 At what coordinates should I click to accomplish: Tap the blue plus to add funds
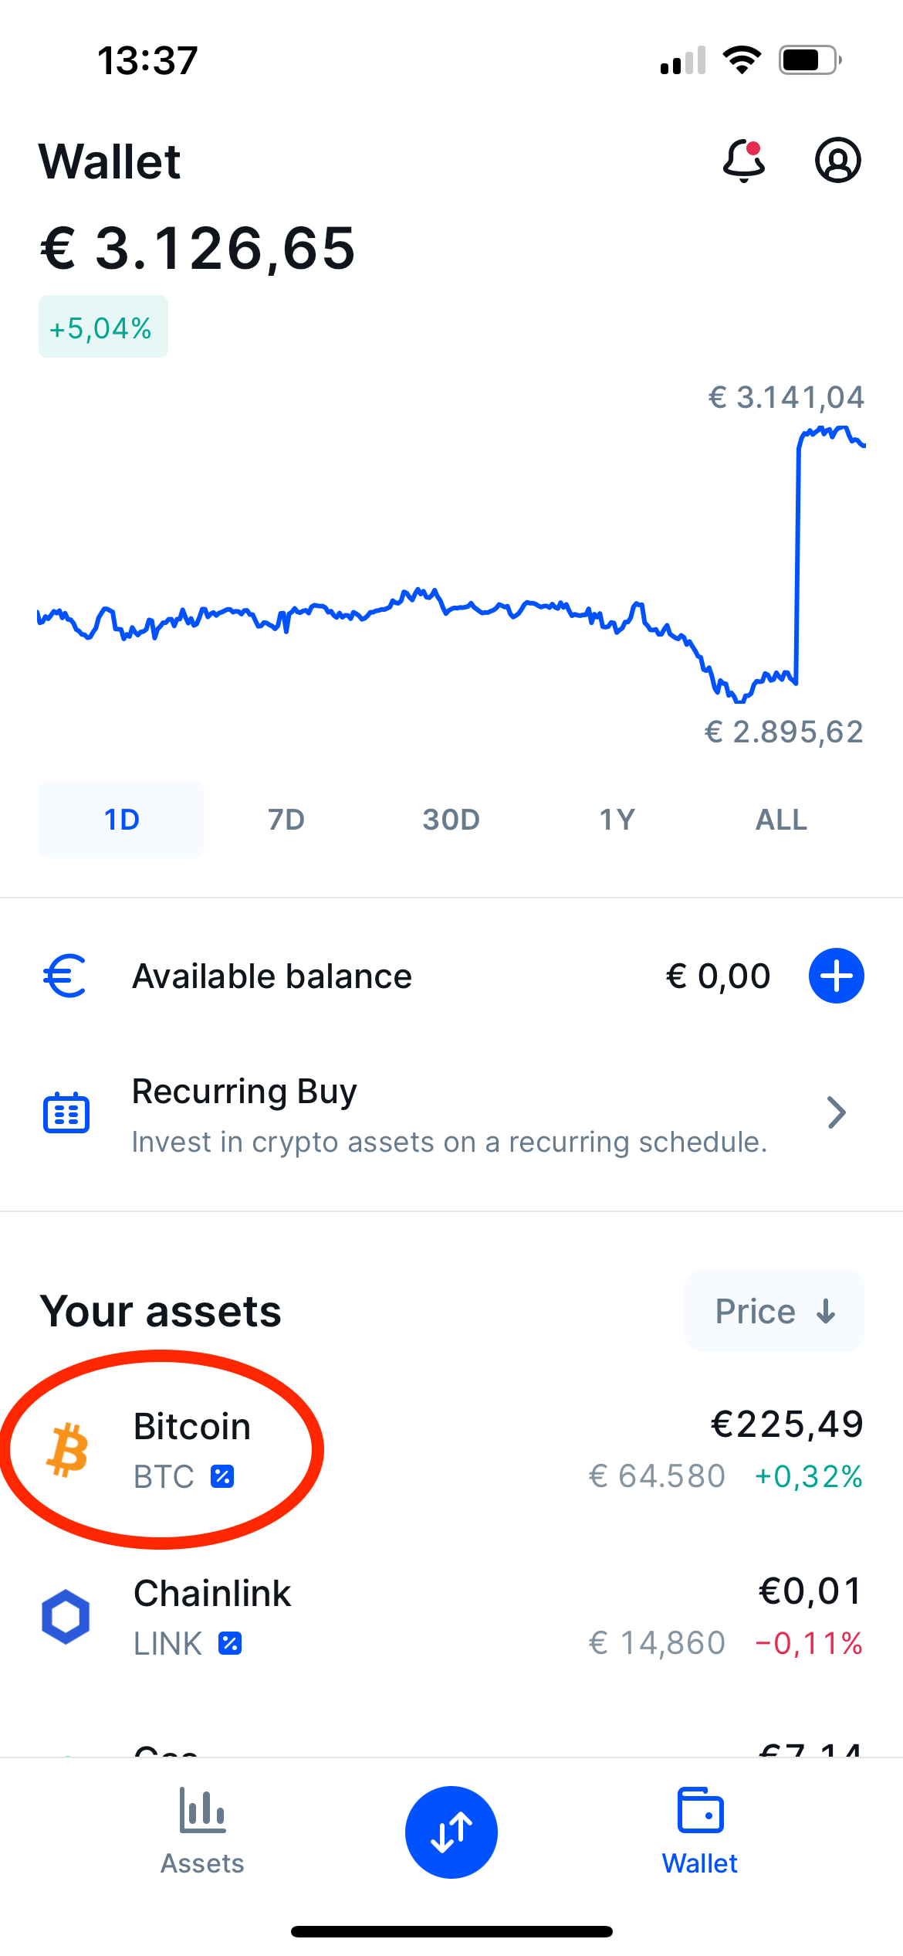837,976
